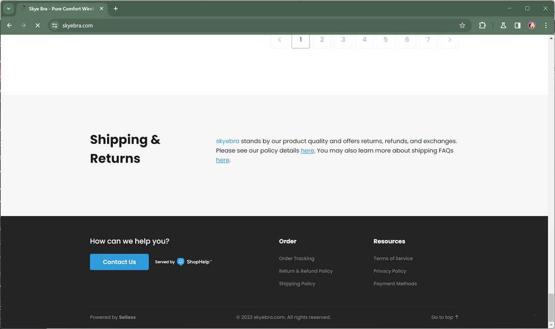Click the Contact Us button
The image size is (555, 329).
click(119, 262)
